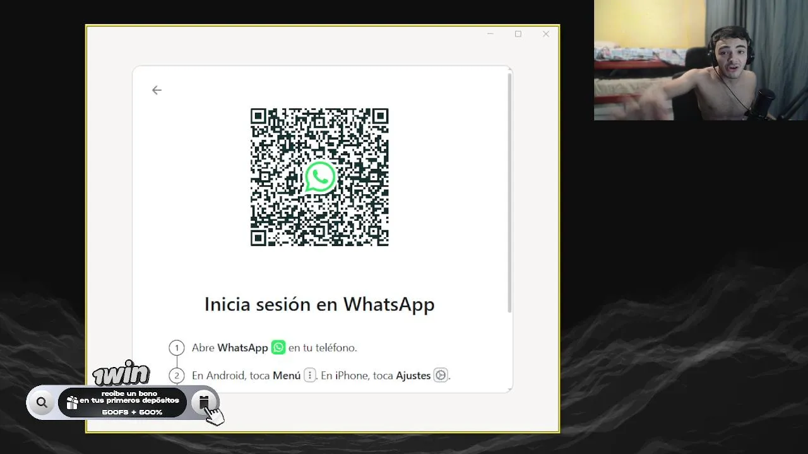This screenshot has width=808, height=454.
Task: Click the black trash-like icon in overlay
Action: [204, 402]
